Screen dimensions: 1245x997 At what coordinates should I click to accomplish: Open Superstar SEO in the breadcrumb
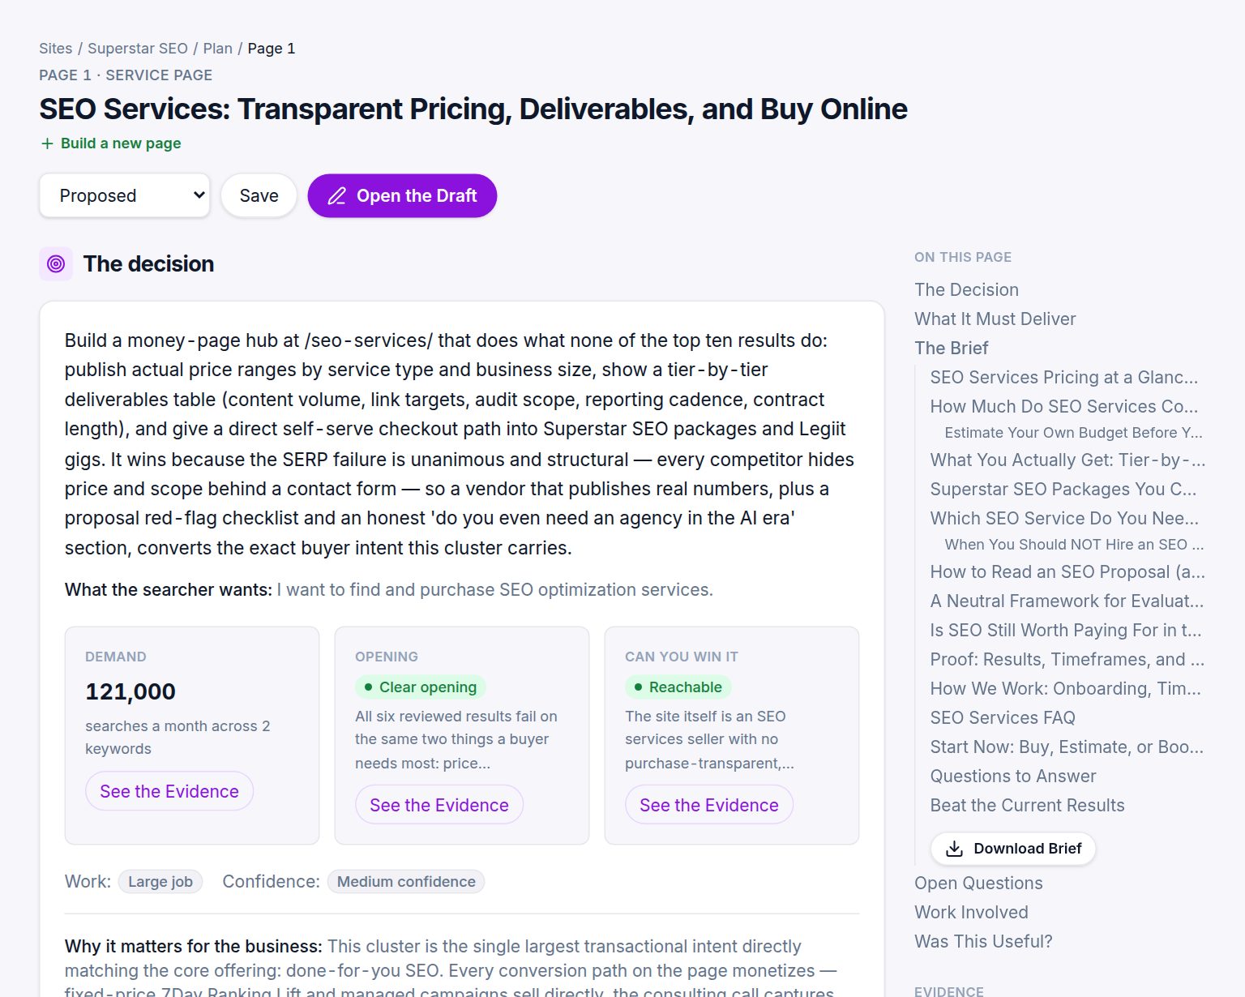coord(138,49)
